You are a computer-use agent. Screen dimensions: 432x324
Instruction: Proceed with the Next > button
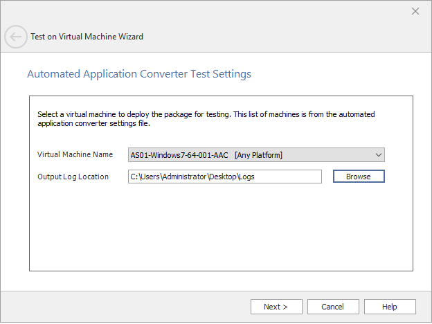[275, 307]
